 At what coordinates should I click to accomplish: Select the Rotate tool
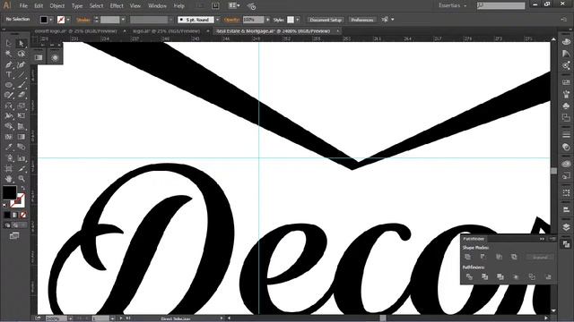click(x=9, y=106)
